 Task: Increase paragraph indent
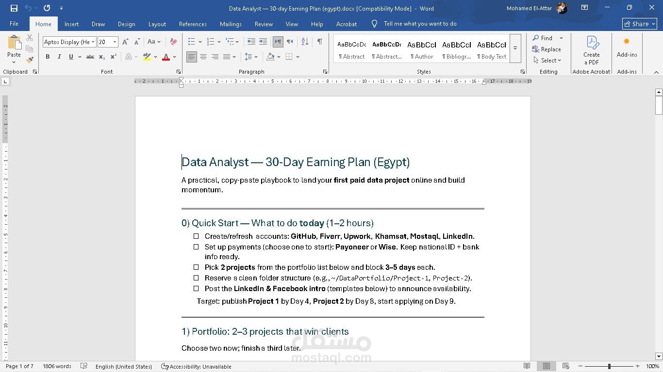point(263,42)
